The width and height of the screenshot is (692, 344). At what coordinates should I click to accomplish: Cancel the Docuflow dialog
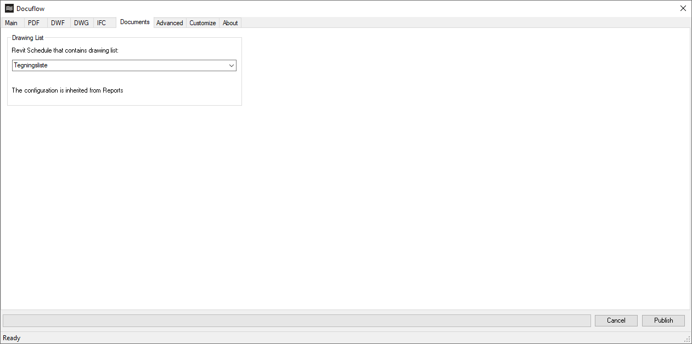tap(616, 320)
